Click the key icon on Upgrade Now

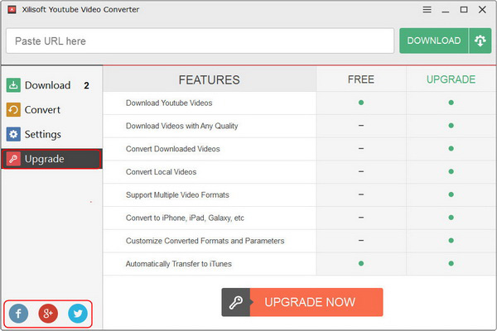point(236,302)
